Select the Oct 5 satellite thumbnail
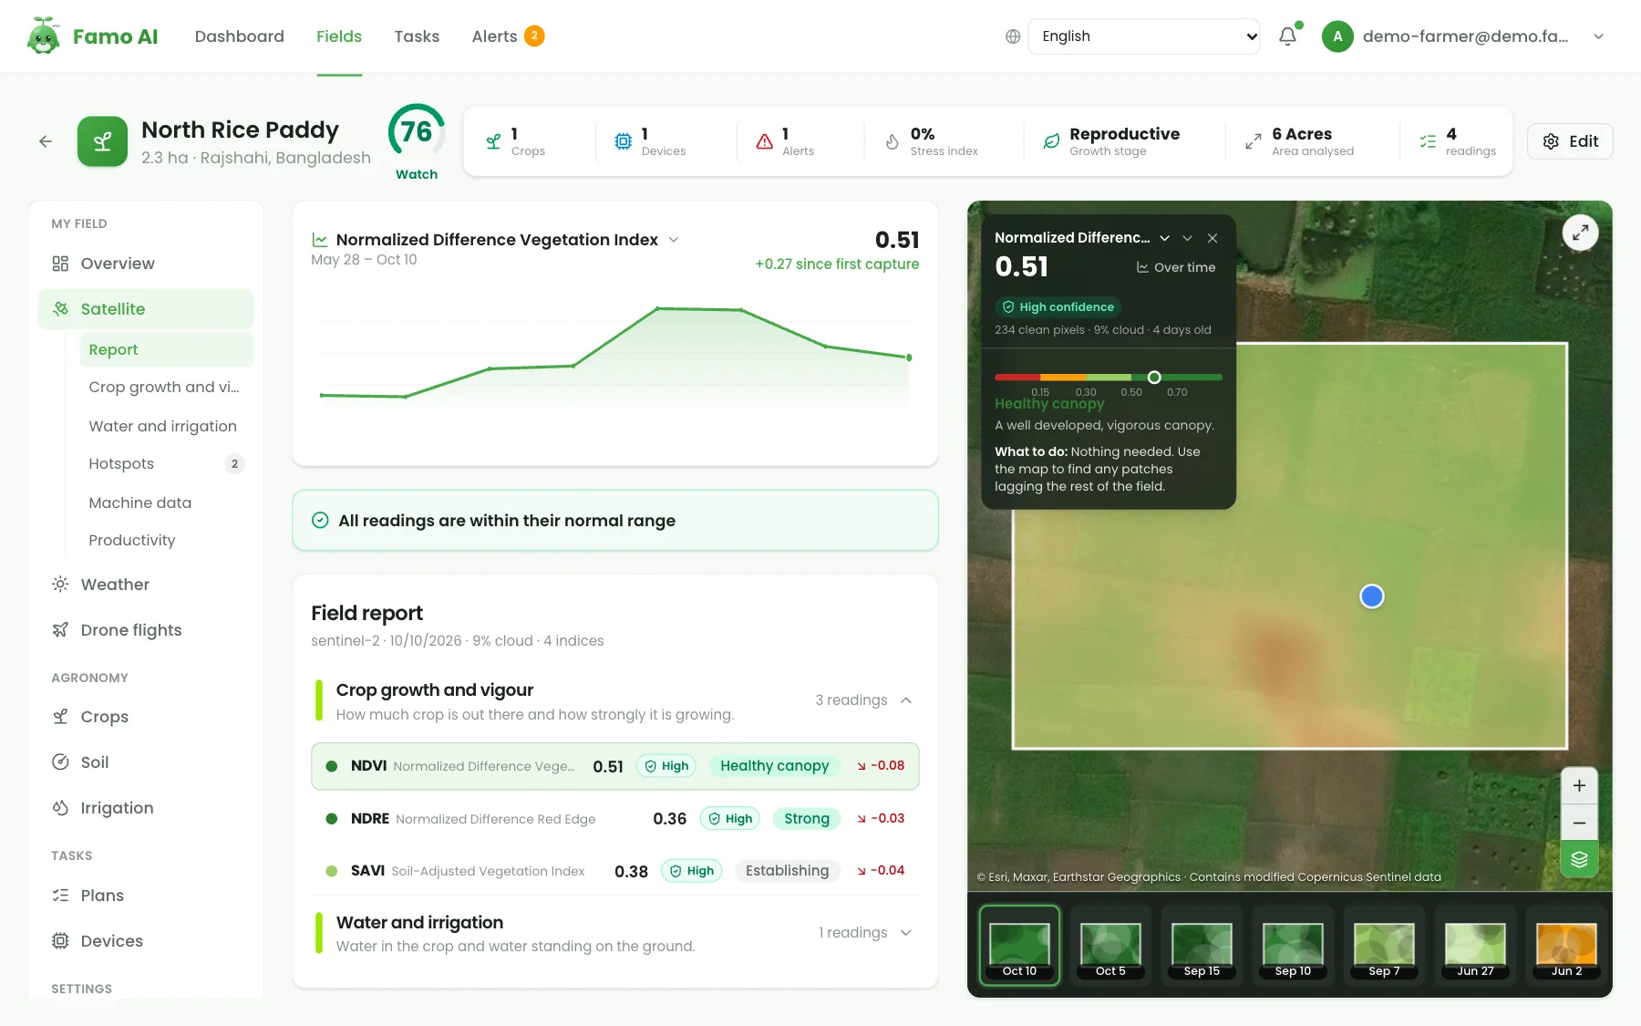Viewport: 1641px width, 1026px height. click(x=1110, y=946)
